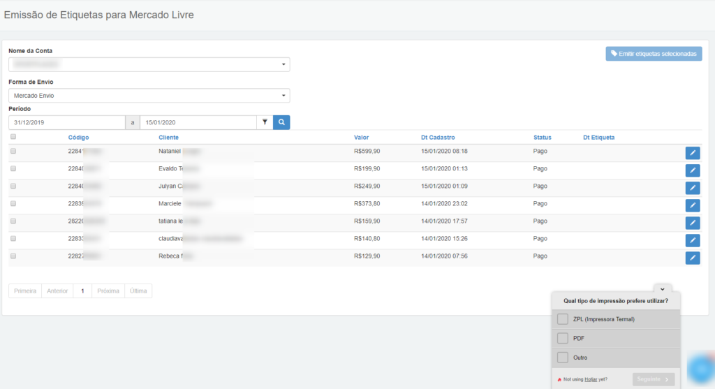Click value R$159,90
This screenshot has width=715, height=389.
[x=367, y=221]
